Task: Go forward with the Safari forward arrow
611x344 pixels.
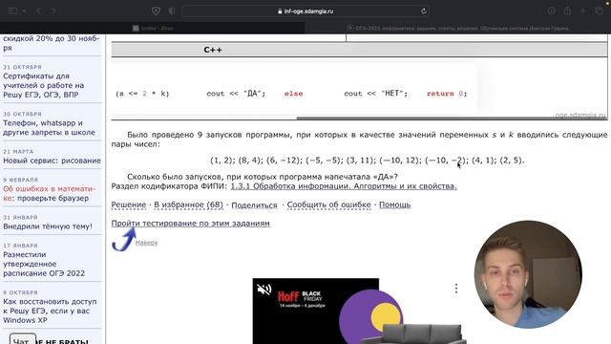Action: pos(53,11)
